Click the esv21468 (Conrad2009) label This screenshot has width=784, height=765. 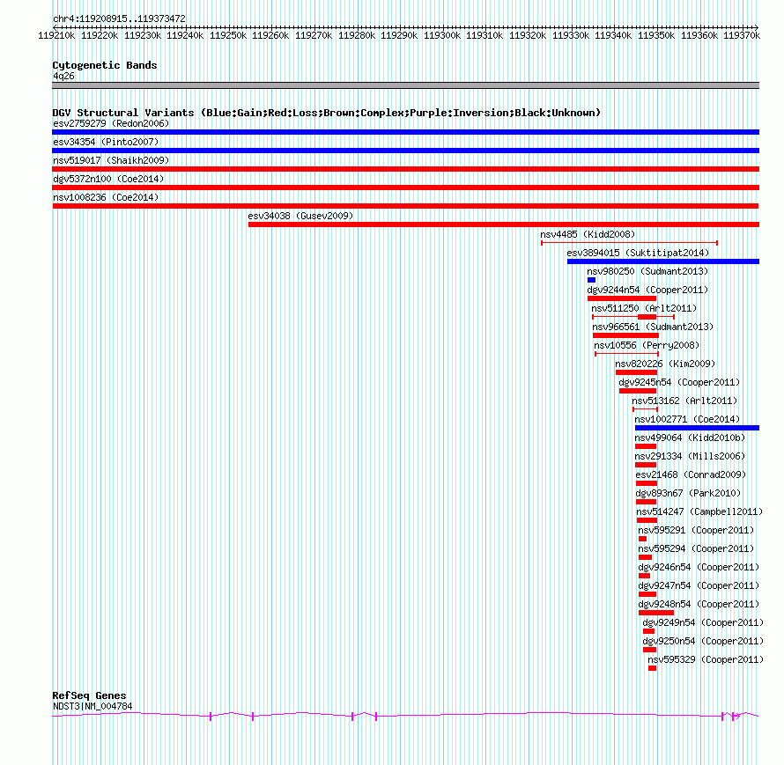[691, 474]
